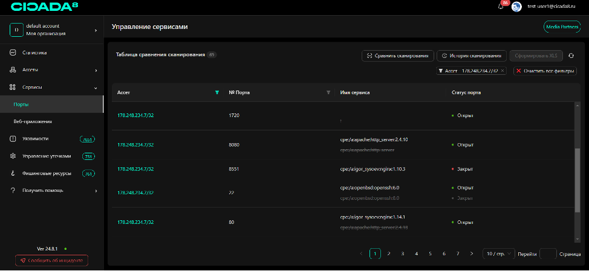Screen dimensions: 589x271
Task: Open the 10 / стр. page size dropdown
Action: (499, 253)
